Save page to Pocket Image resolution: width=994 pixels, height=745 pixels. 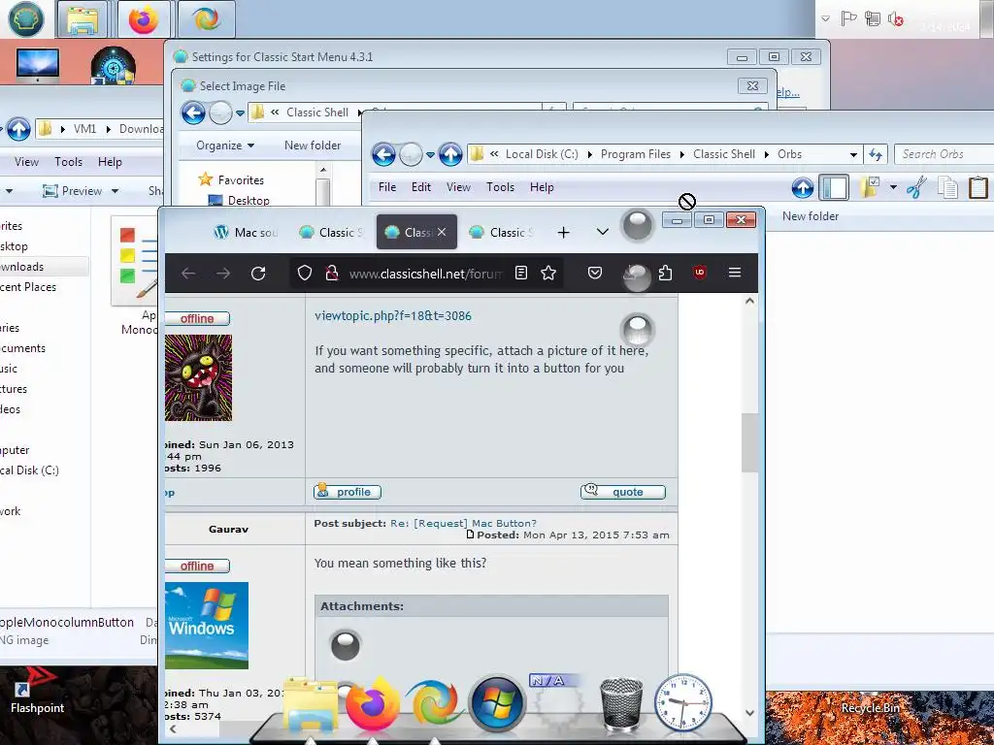[x=595, y=273]
